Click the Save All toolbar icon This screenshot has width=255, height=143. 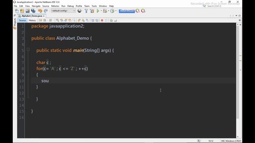33,11
